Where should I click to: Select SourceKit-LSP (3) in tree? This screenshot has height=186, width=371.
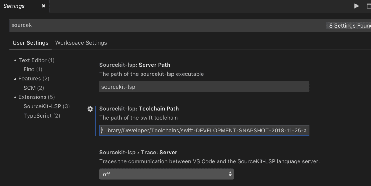pos(46,106)
